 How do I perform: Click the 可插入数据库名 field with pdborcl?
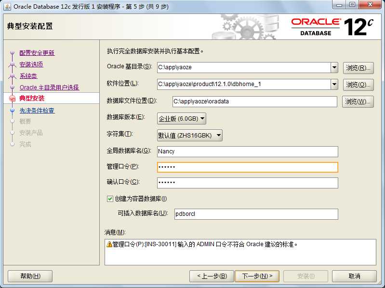click(256, 214)
